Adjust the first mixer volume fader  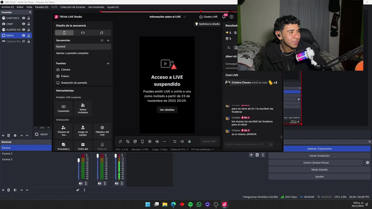(x=78, y=161)
